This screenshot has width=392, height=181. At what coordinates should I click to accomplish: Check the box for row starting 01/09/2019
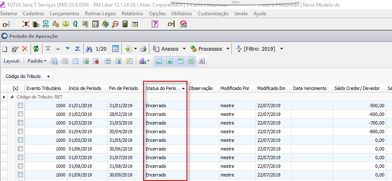21,174
